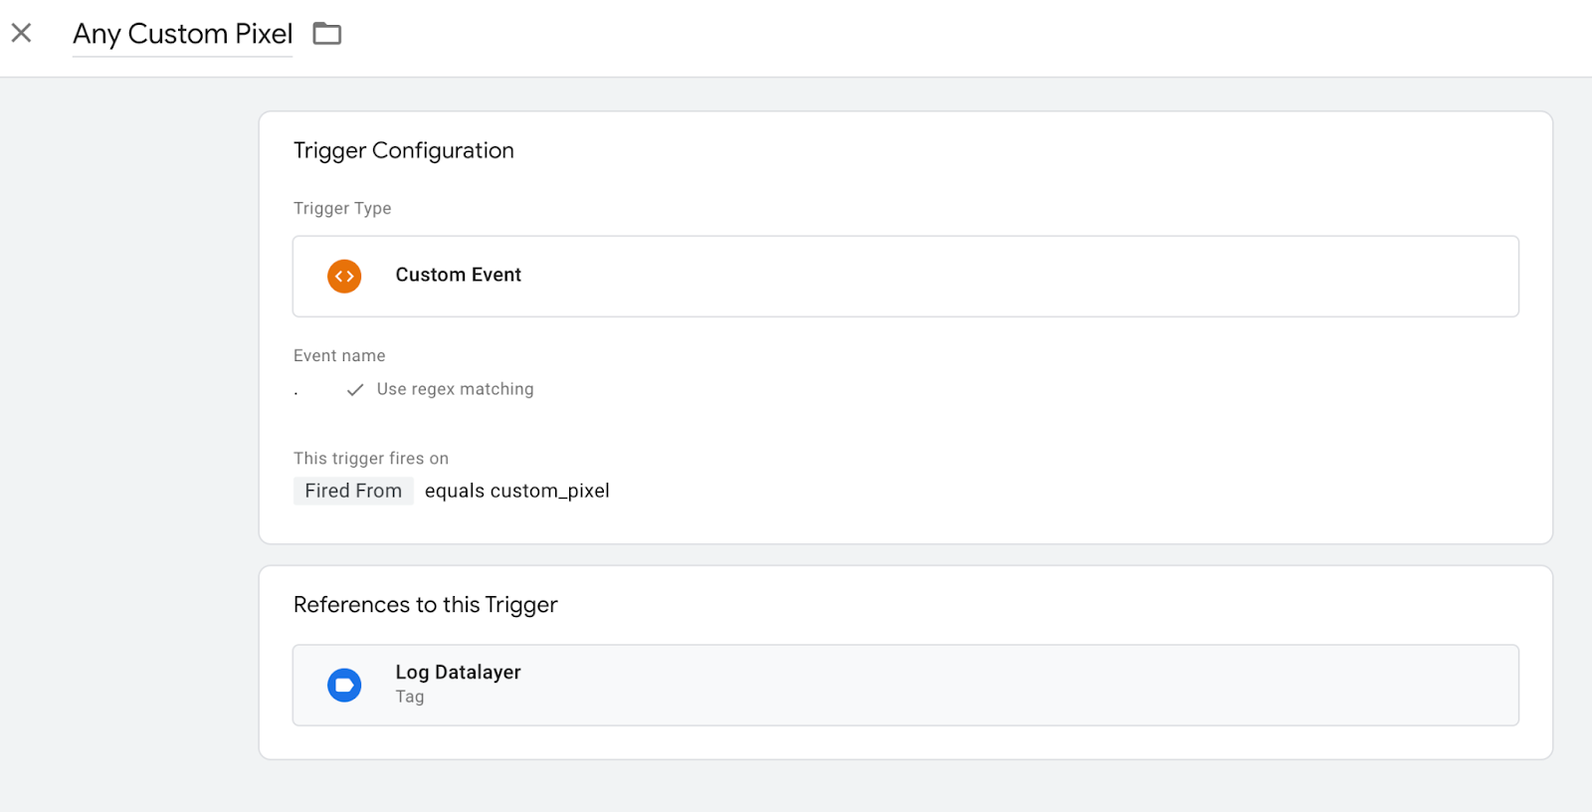Click the equals custom_pixel condition text
1592x812 pixels.
[x=516, y=491]
